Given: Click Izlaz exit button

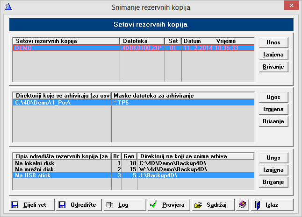Looking at the screenshot, I should pyautogui.click(x=272, y=205).
